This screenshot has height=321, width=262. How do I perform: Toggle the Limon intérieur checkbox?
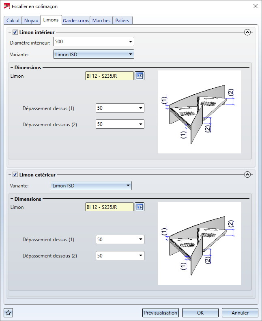click(x=15, y=32)
